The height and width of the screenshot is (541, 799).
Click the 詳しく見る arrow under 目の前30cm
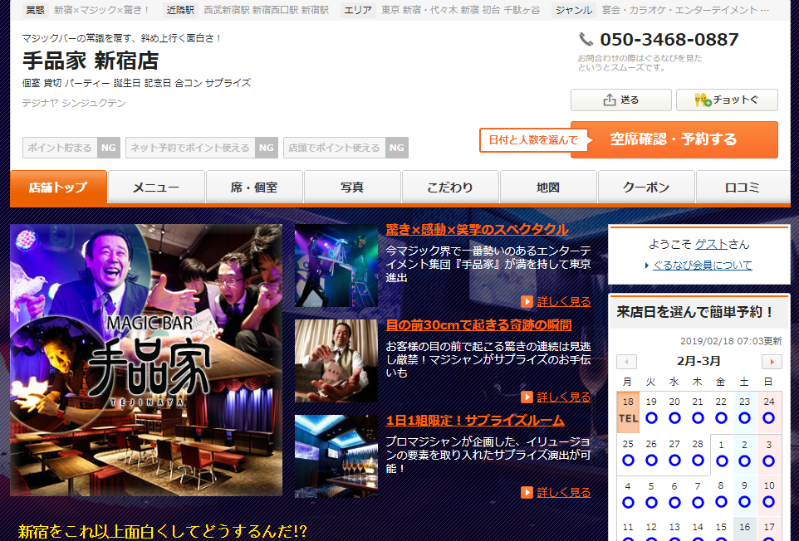pyautogui.click(x=527, y=397)
